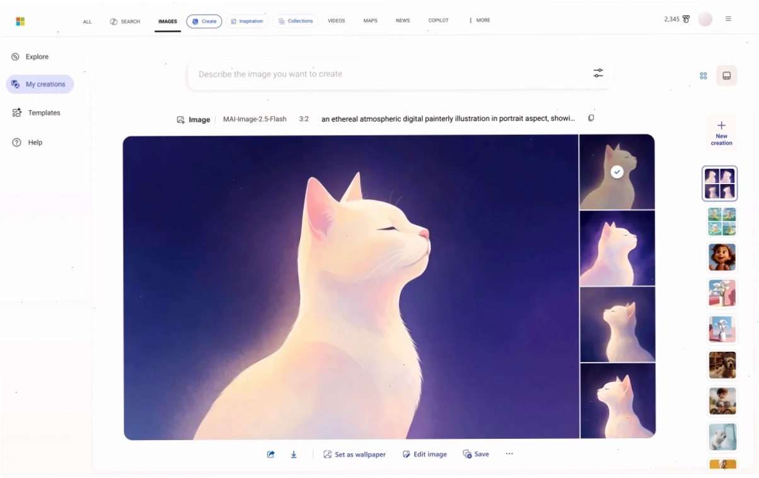Open the hamburger menu
The image size is (759, 478).
tap(728, 20)
